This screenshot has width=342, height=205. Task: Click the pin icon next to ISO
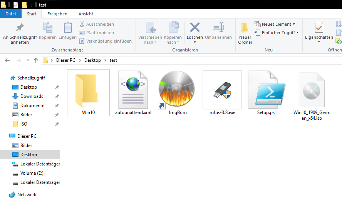[x=57, y=124]
